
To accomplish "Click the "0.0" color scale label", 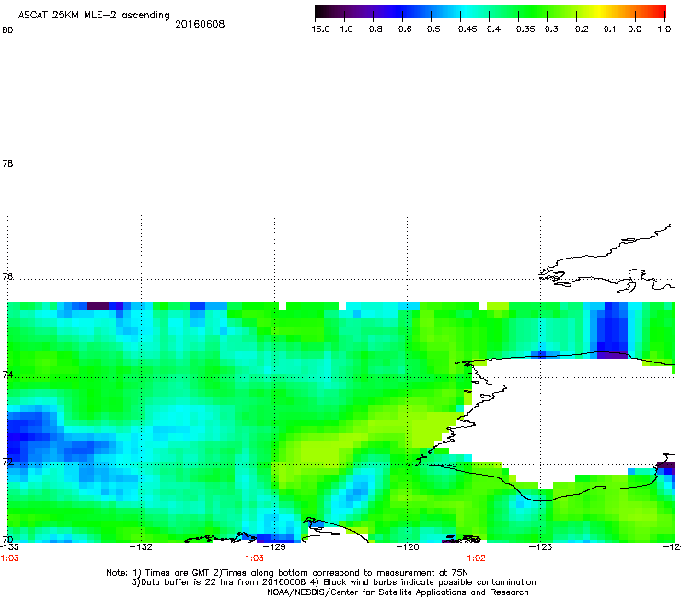I will pyautogui.click(x=635, y=29).
